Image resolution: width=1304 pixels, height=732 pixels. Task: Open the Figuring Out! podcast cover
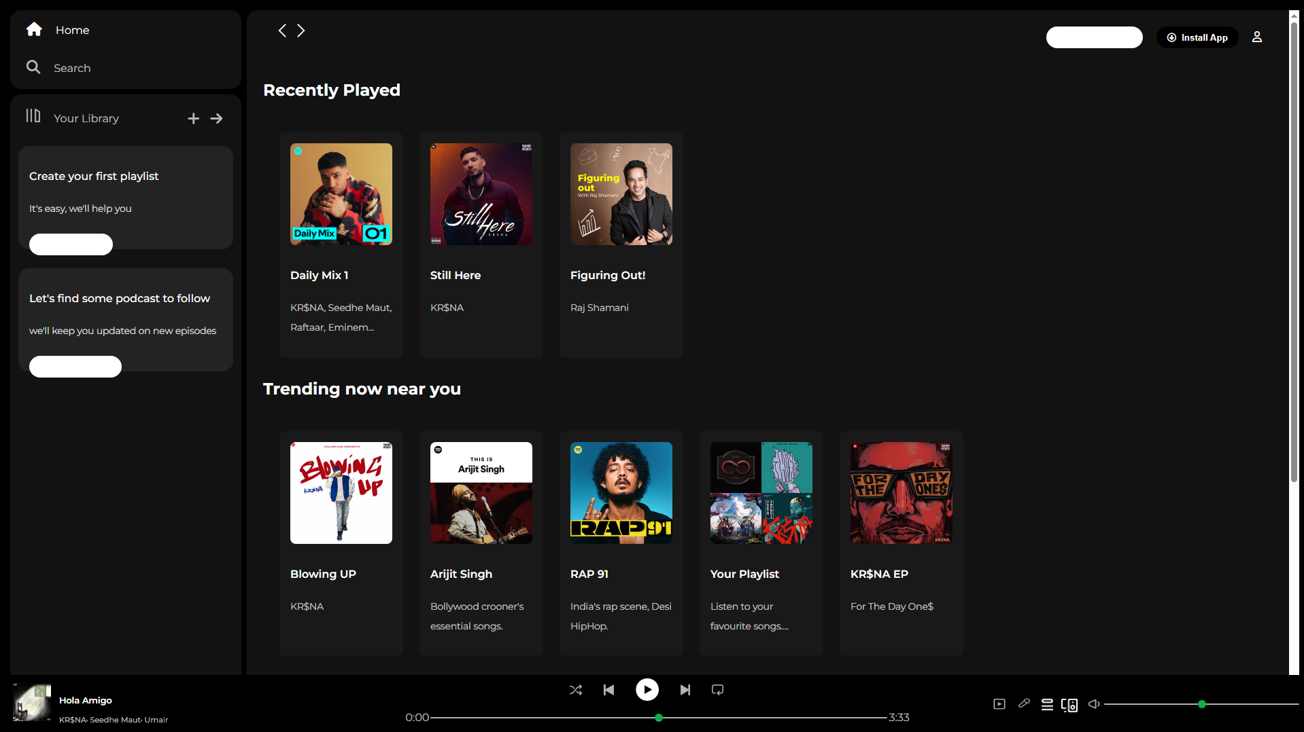click(621, 194)
